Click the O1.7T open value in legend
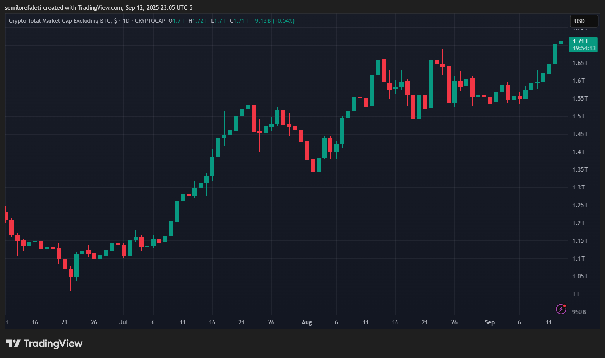This screenshot has height=358, width=605. coord(177,21)
